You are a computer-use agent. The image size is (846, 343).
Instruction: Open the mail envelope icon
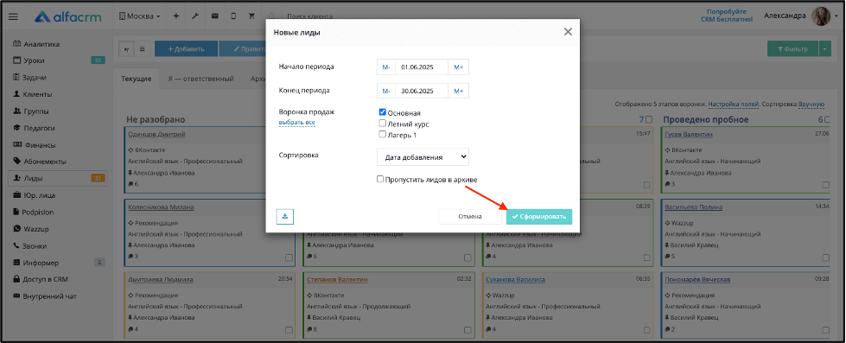pos(214,16)
